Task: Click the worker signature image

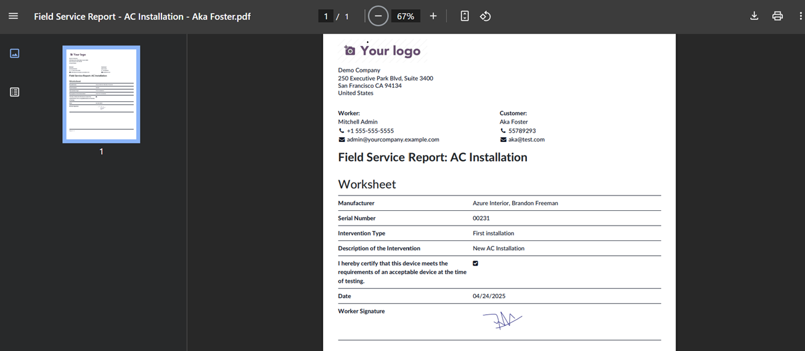Action: click(502, 320)
